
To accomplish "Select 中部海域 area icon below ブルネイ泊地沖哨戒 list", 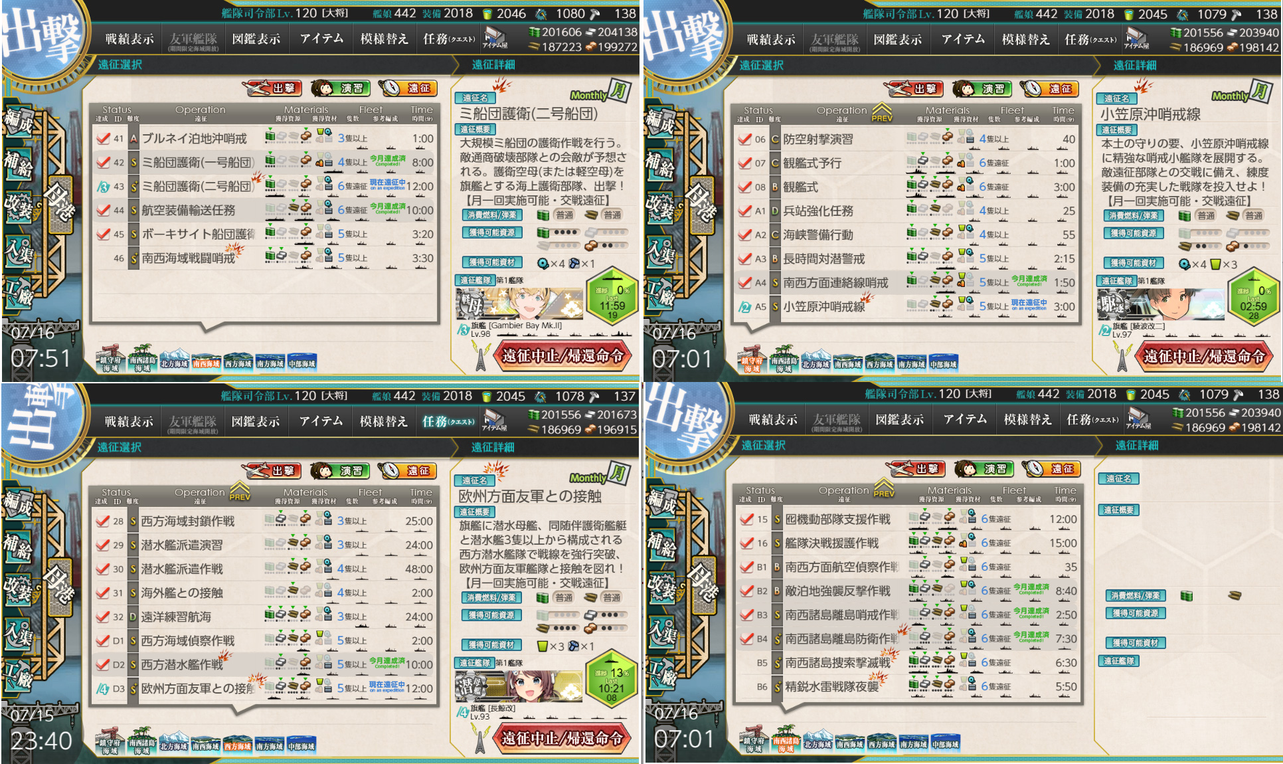I will [302, 363].
